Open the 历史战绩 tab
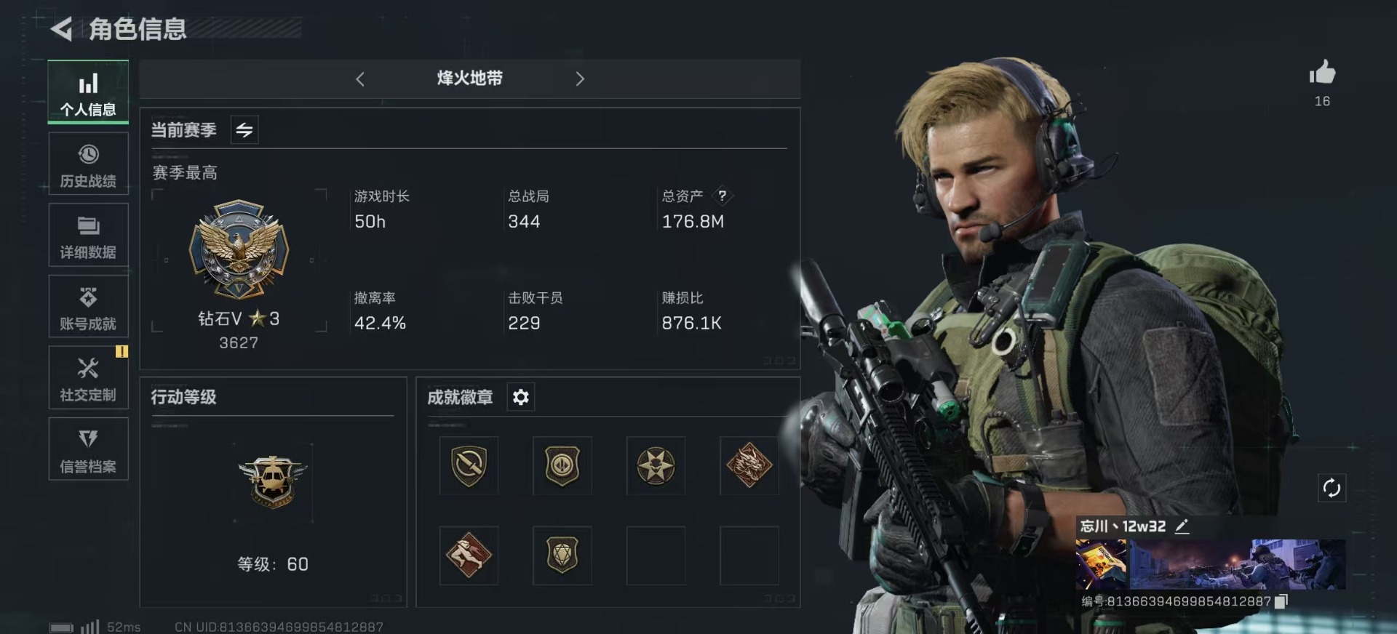Image resolution: width=1397 pixels, height=634 pixels. [x=88, y=164]
